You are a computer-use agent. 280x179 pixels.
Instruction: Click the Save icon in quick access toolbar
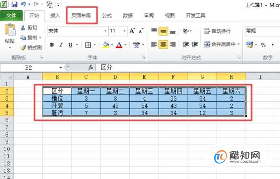(x=14, y=4)
